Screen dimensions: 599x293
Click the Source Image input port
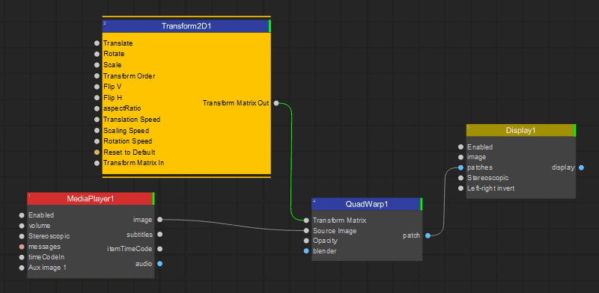306,231
